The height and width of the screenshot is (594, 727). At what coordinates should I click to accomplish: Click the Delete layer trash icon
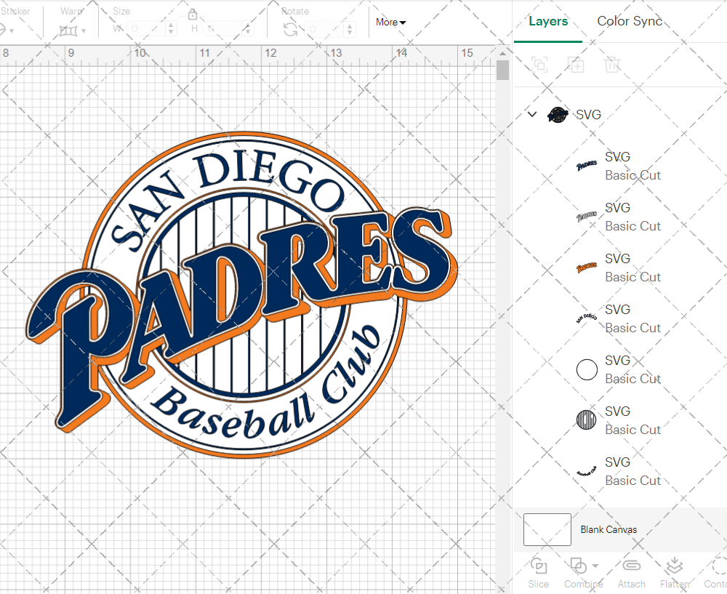[612, 65]
